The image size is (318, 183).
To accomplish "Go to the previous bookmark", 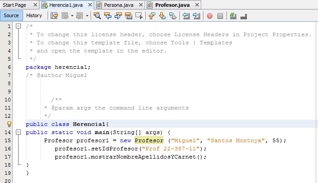I will tap(152, 15).
